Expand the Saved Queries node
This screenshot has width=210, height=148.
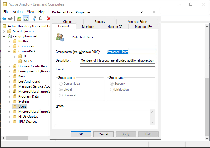4,31
